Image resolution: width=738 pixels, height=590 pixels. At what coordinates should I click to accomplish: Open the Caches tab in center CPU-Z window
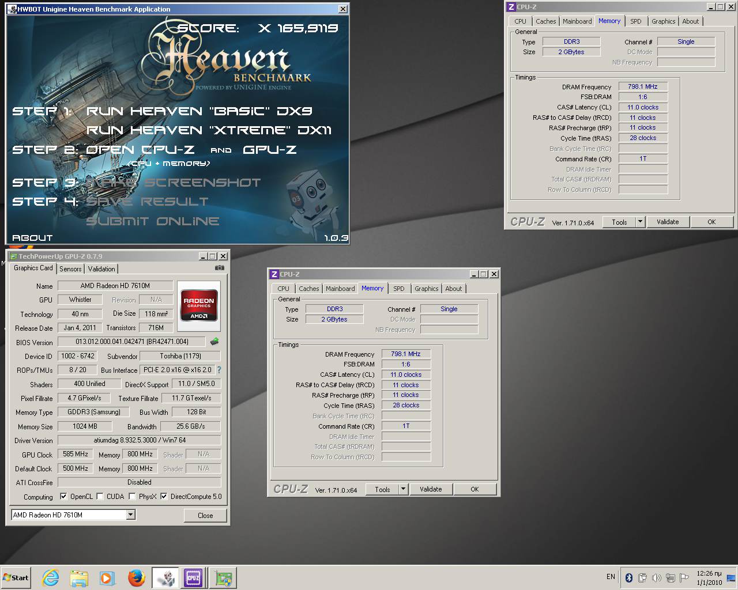coord(308,289)
